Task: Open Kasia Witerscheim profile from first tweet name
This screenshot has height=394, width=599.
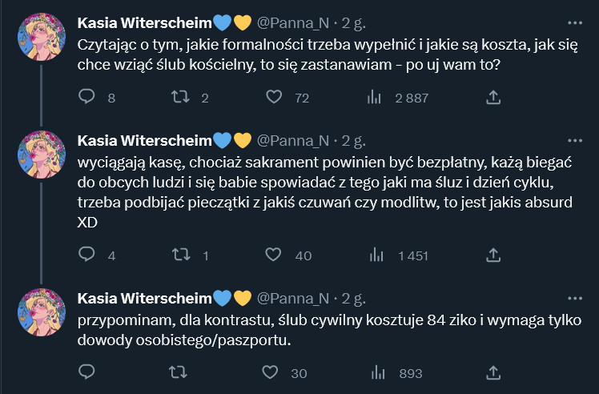Action: click(144, 23)
